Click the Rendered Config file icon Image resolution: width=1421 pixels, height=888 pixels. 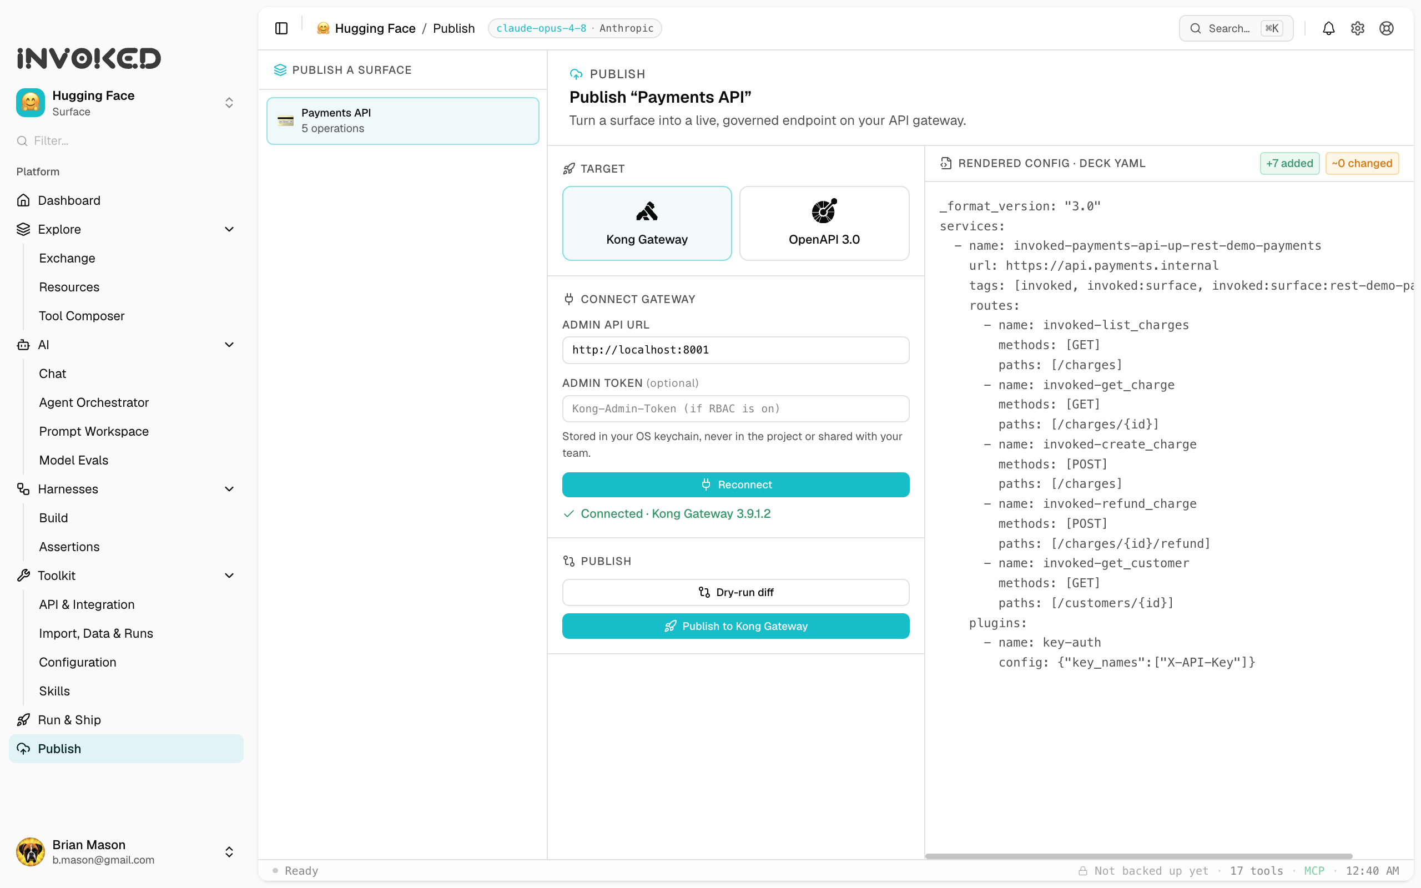945,163
